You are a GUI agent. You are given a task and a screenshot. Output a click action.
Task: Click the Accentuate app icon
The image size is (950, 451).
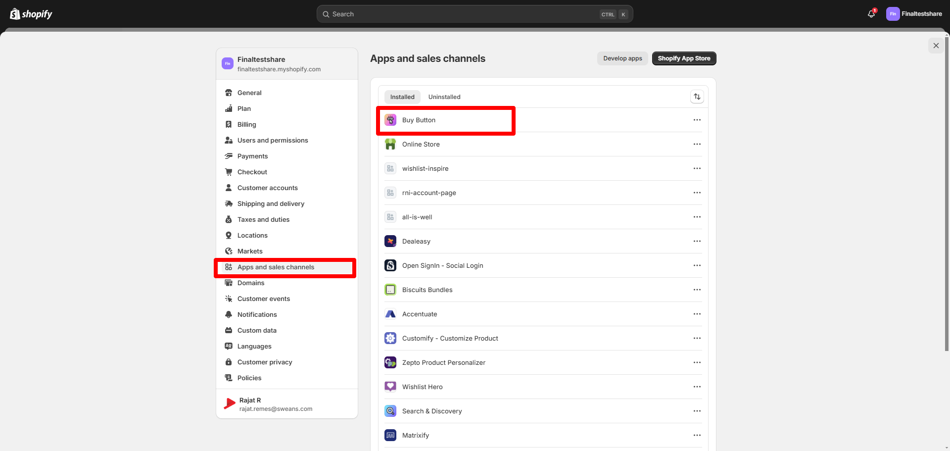pos(390,314)
